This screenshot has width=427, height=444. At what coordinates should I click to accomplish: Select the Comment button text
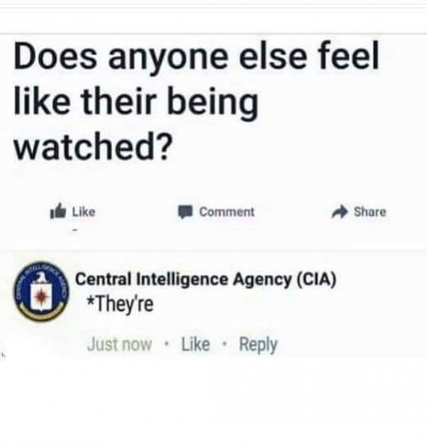[226, 212]
